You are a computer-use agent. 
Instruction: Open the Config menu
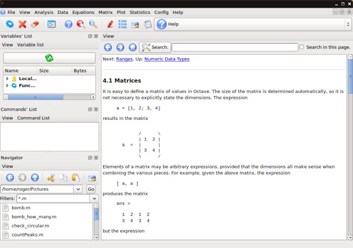(161, 12)
